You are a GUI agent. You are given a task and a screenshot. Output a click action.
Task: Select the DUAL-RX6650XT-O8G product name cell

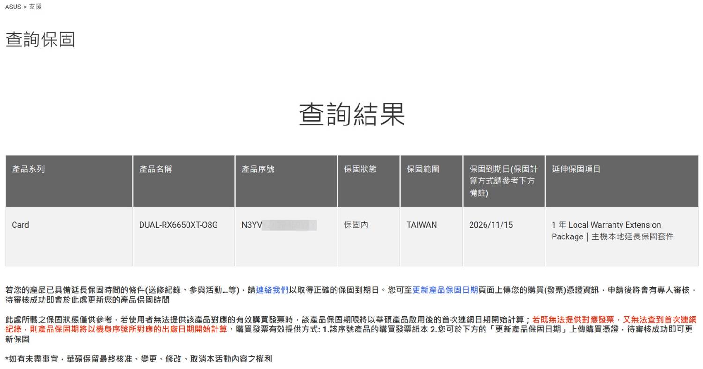pyautogui.click(x=178, y=225)
